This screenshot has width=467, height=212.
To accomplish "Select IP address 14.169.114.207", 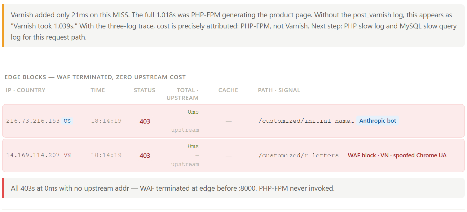I will click(x=33, y=155).
